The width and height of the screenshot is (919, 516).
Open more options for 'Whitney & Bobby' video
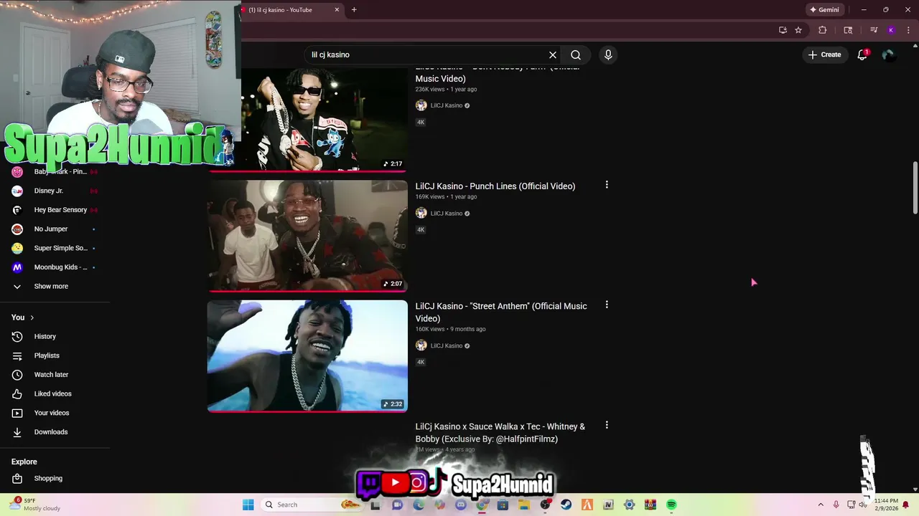(607, 425)
